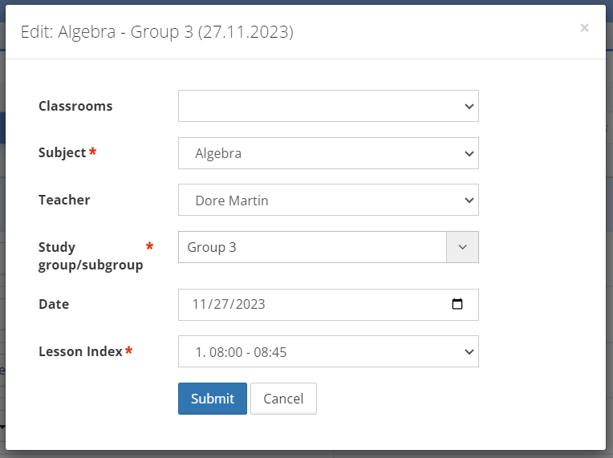The height and width of the screenshot is (458, 613).
Task: Click the Subject field label
Action: point(62,152)
